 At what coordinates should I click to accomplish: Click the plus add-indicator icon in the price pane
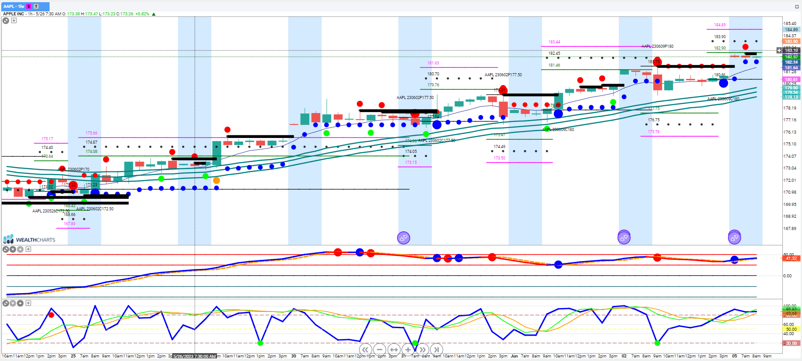[14, 21]
